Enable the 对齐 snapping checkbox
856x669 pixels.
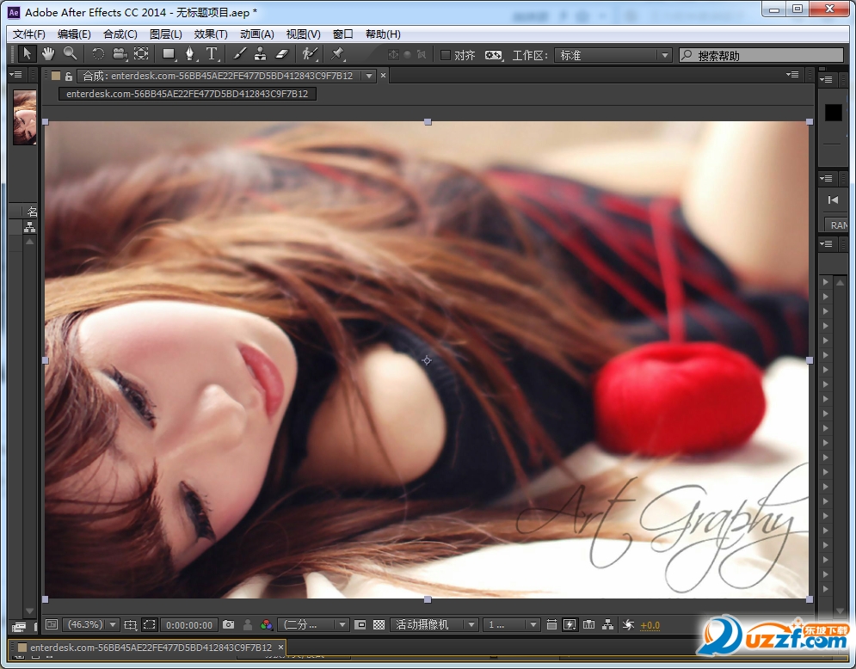coord(445,55)
